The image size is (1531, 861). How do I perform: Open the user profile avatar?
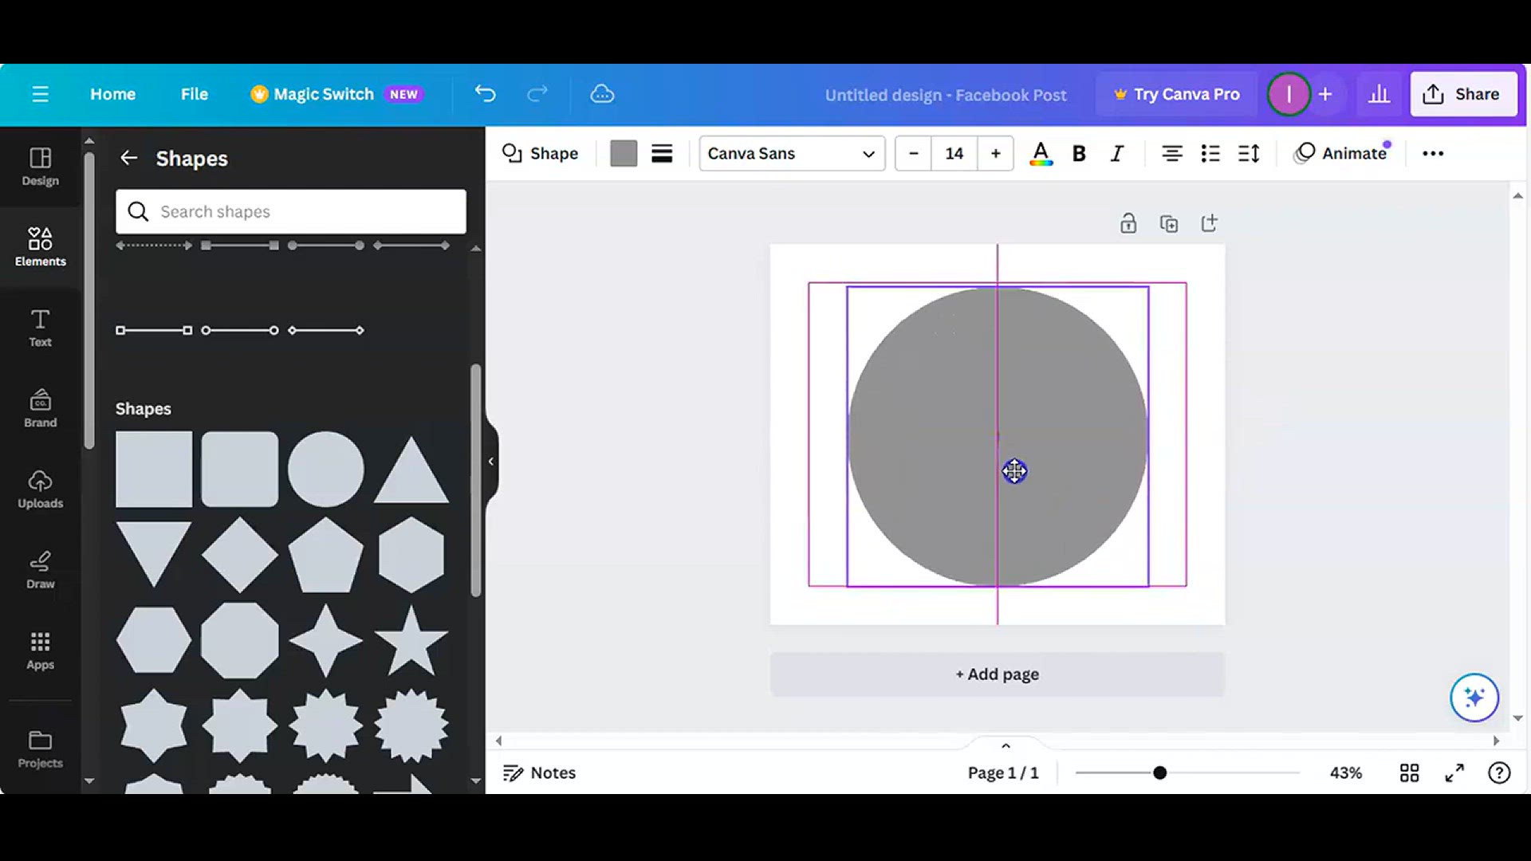pos(1289,94)
